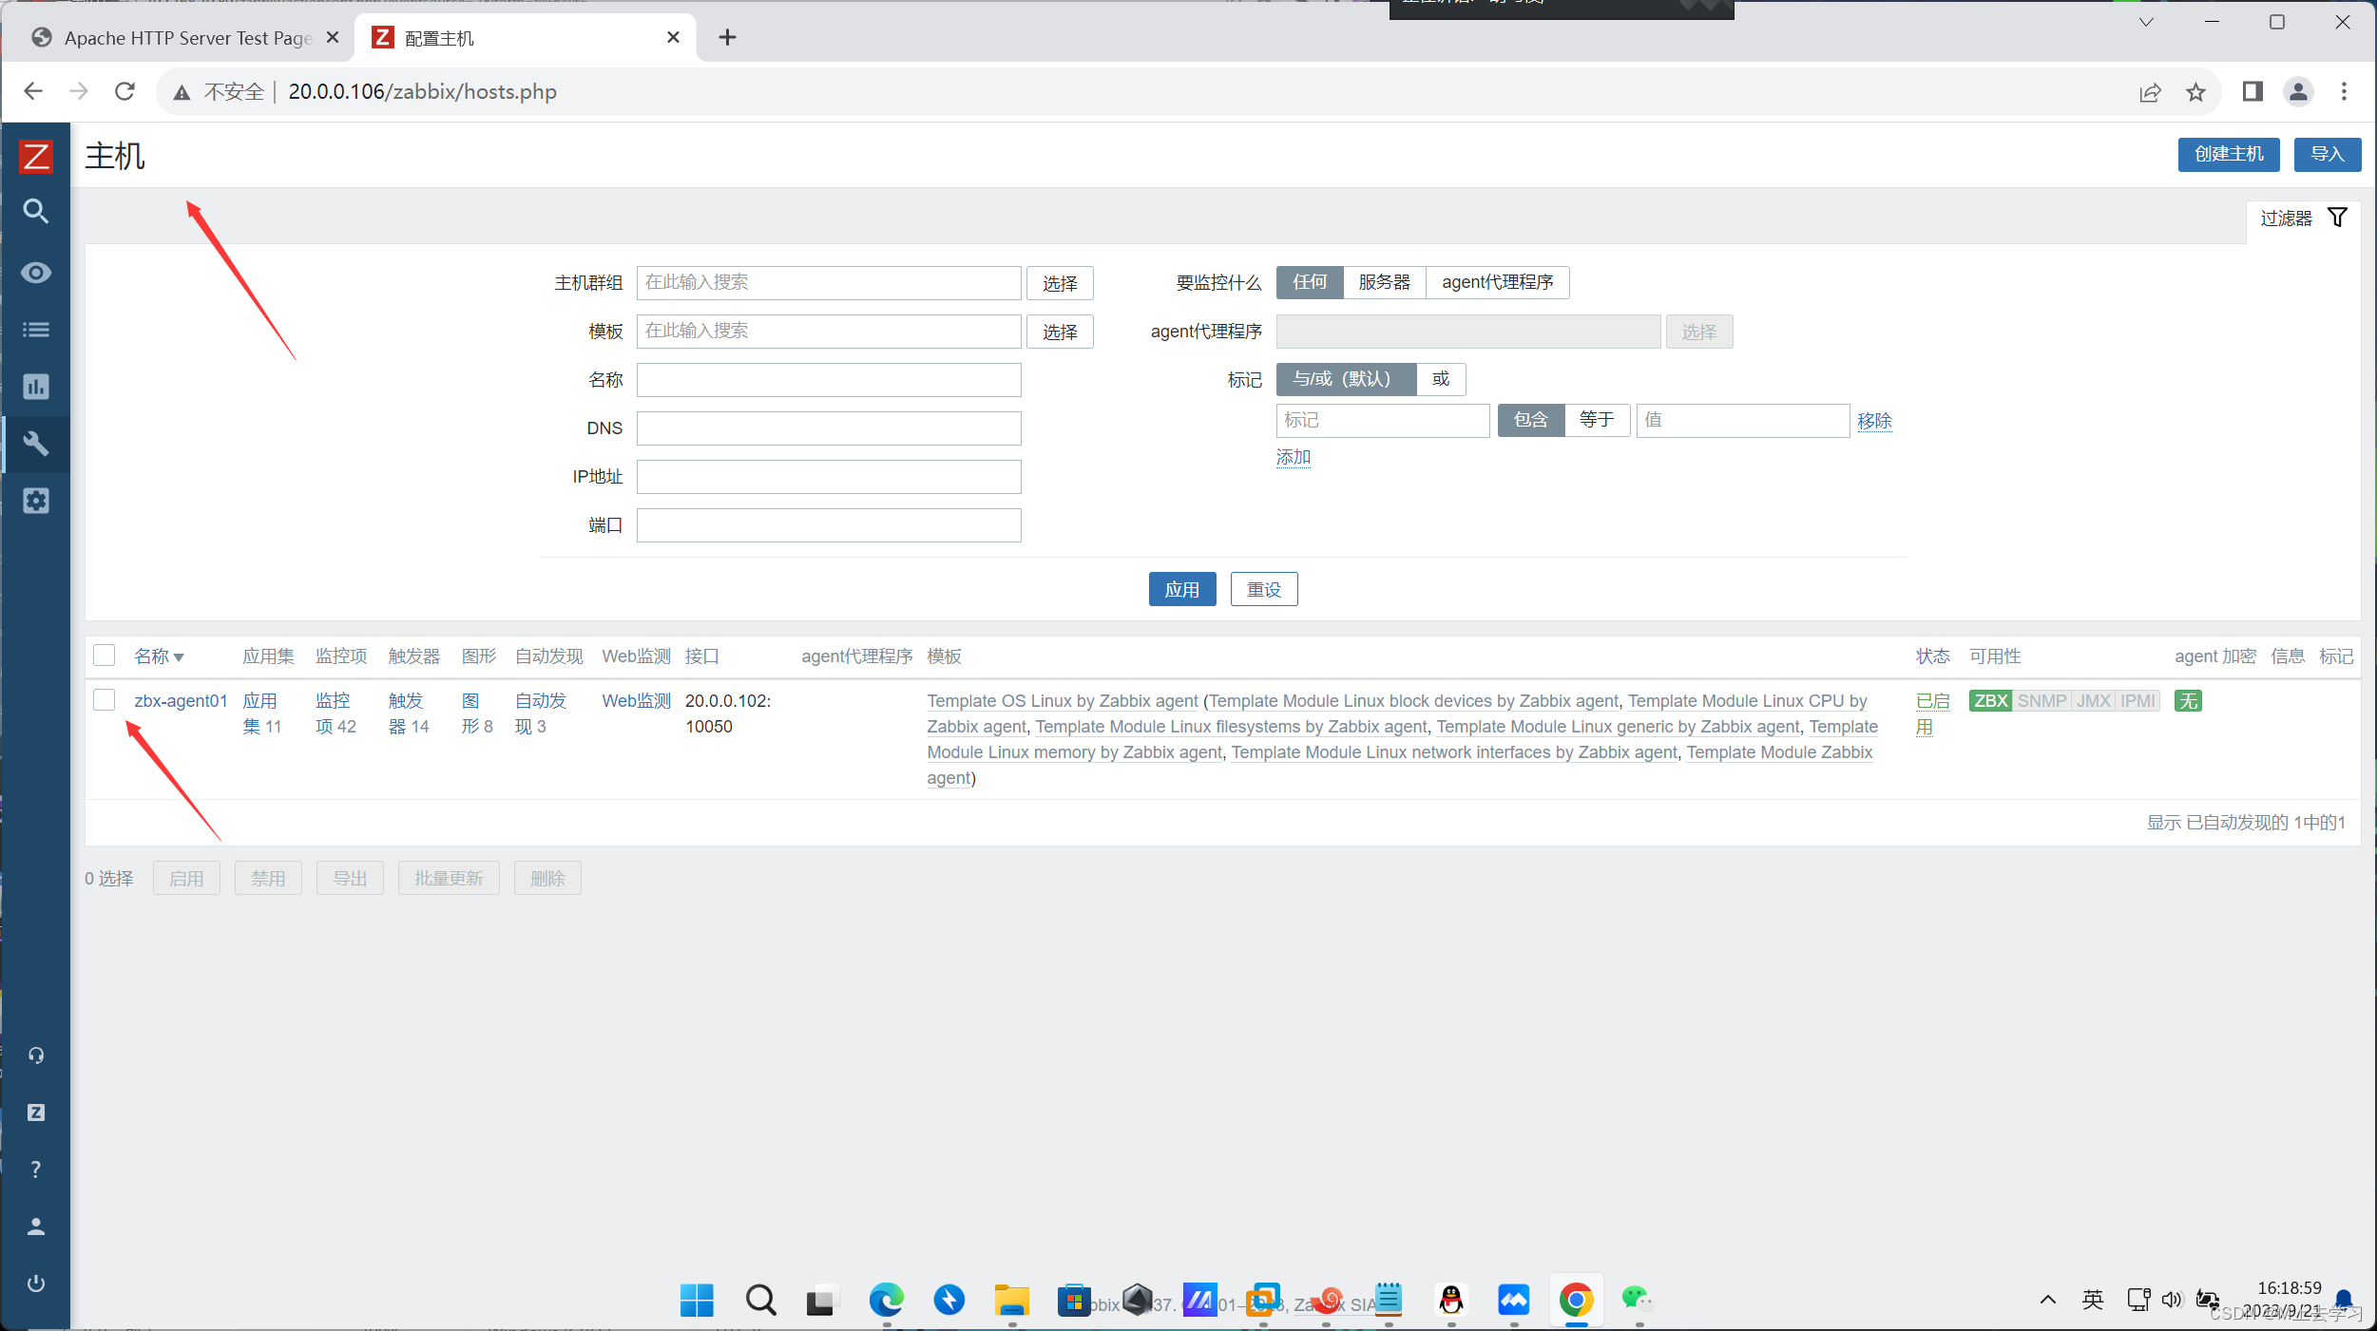Open a new browser tab
The width and height of the screenshot is (2377, 1331).
pos(727,37)
